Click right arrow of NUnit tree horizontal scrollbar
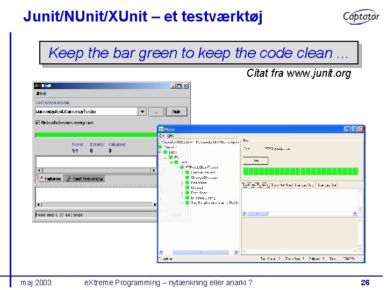The width and height of the screenshot is (387, 290). pos(236,252)
